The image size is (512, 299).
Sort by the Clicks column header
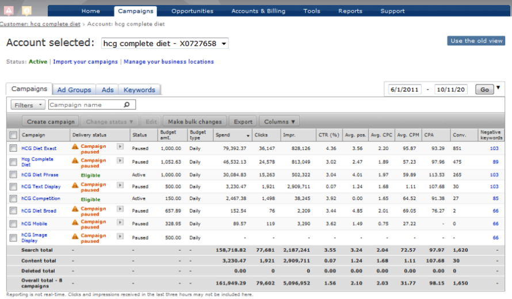[266, 135]
